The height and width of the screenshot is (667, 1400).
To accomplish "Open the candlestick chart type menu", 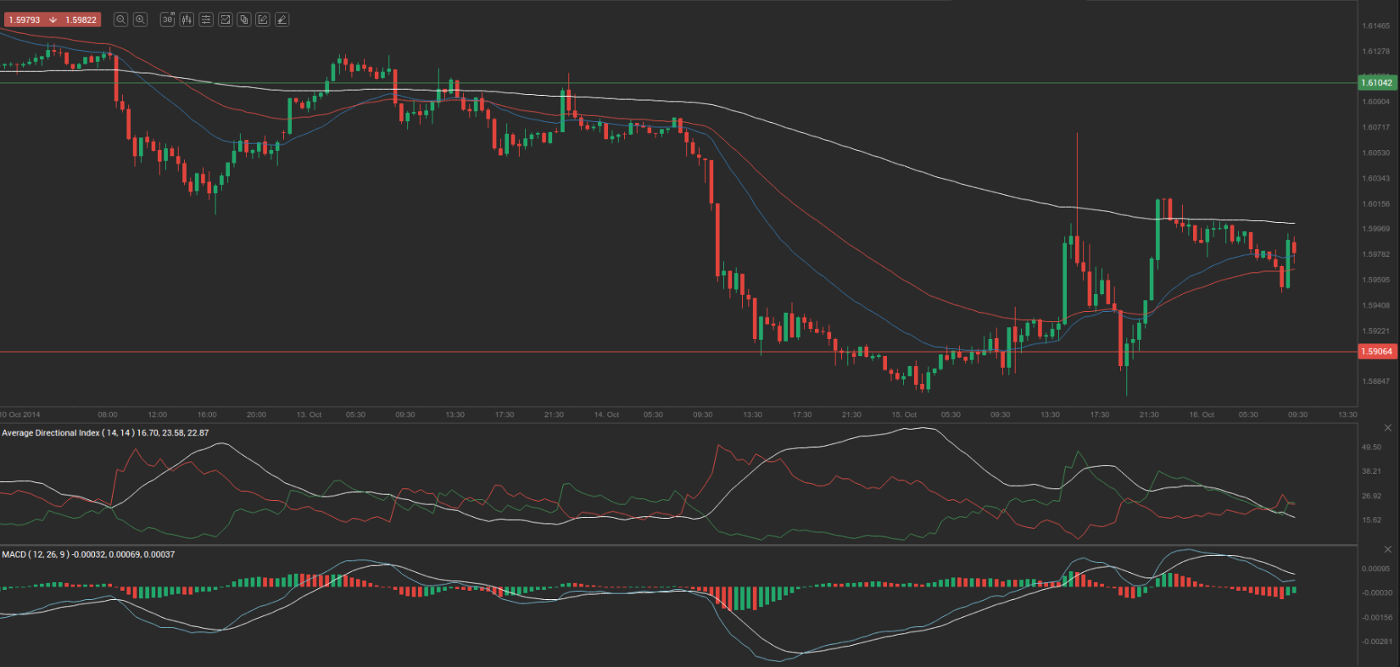I will (187, 19).
